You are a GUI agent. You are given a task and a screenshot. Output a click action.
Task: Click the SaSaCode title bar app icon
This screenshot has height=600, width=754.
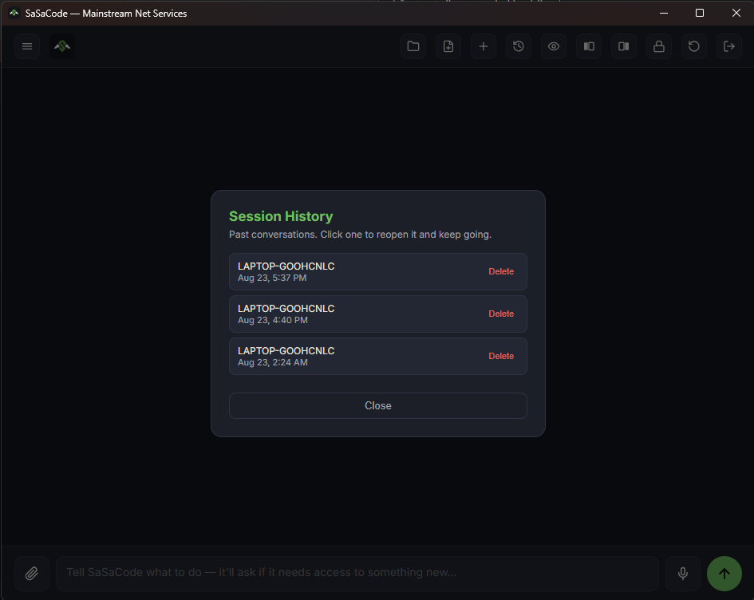[x=14, y=13]
